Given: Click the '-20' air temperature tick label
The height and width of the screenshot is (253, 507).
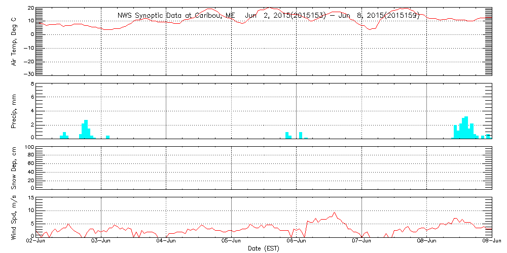Looking at the screenshot, I should tap(29, 61).
